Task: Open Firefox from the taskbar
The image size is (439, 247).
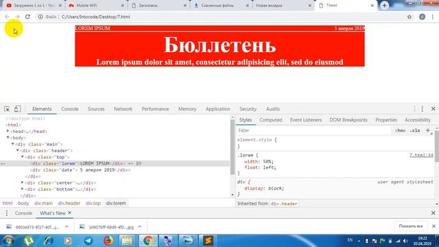Action: (x=108, y=241)
